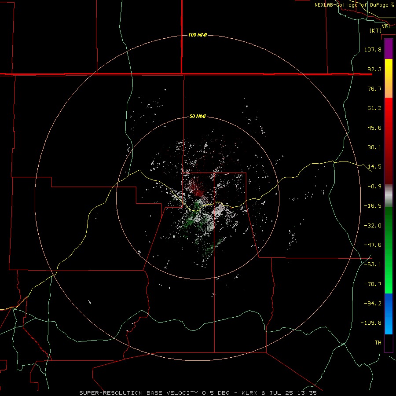Click the purple segment of the color bar
Screen dimensions: 396x396
point(389,49)
